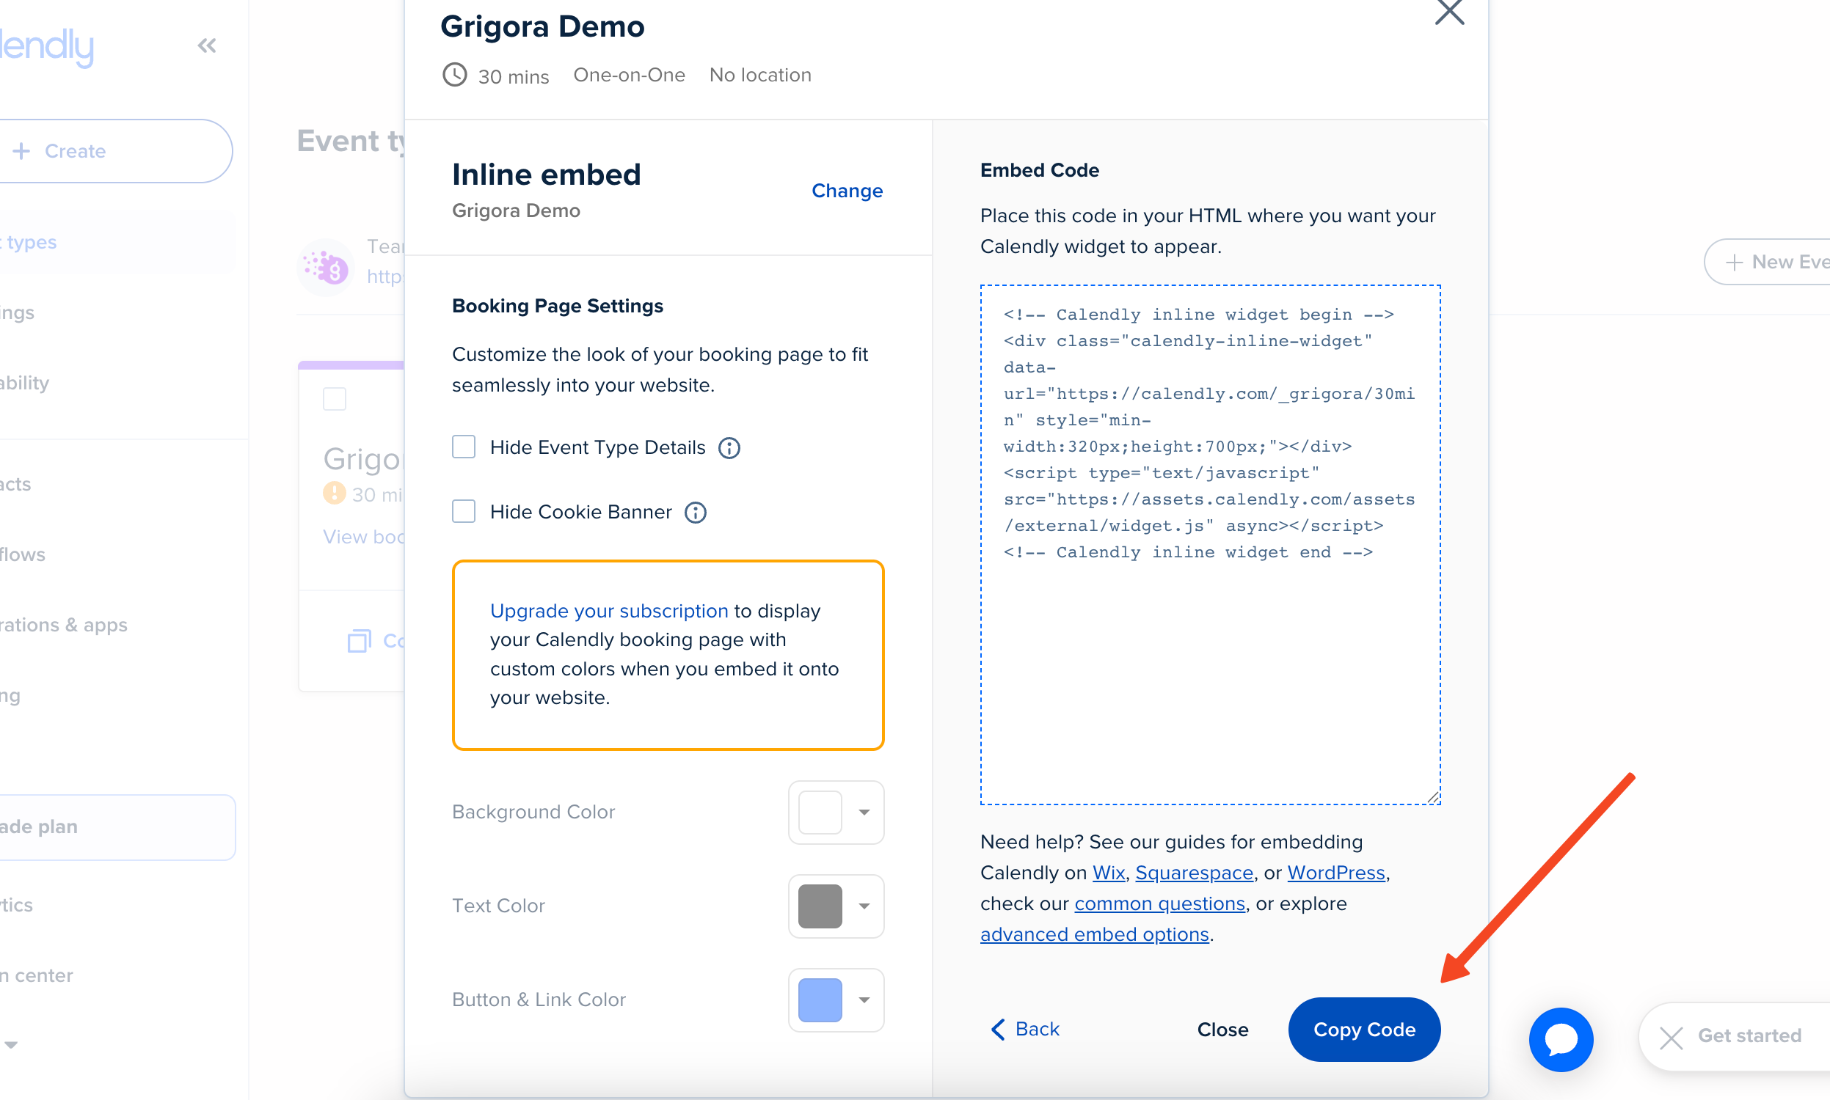Open advanced embed options link
This screenshot has width=1830, height=1100.
(x=1095, y=934)
